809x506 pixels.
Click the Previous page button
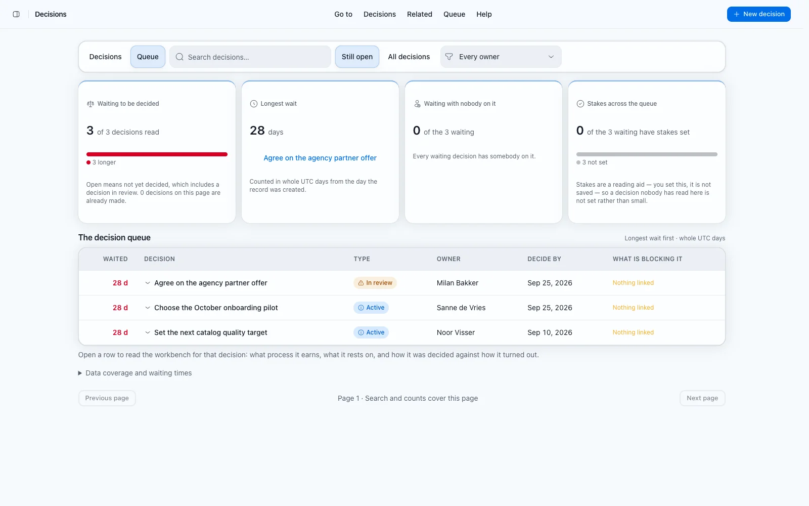107,398
